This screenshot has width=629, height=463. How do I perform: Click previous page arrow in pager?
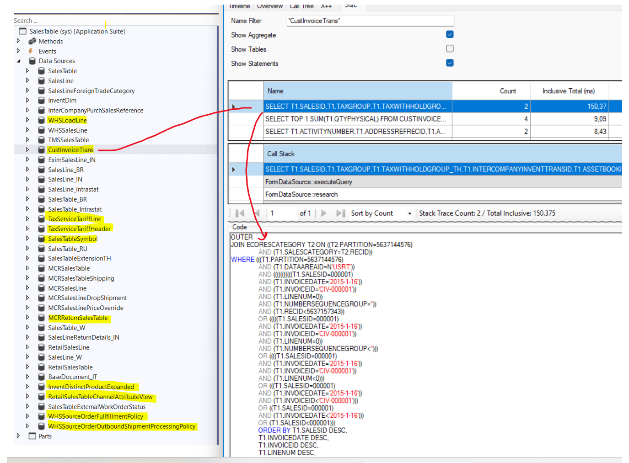click(257, 213)
